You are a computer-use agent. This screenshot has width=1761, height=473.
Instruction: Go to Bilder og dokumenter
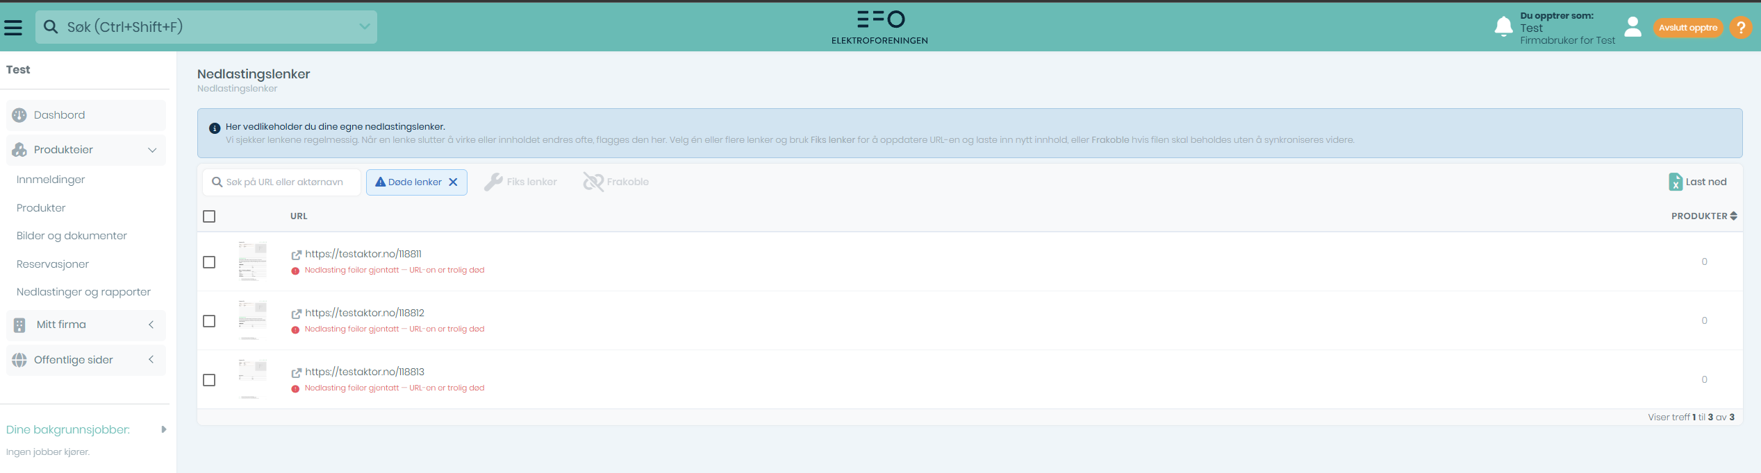[72, 236]
